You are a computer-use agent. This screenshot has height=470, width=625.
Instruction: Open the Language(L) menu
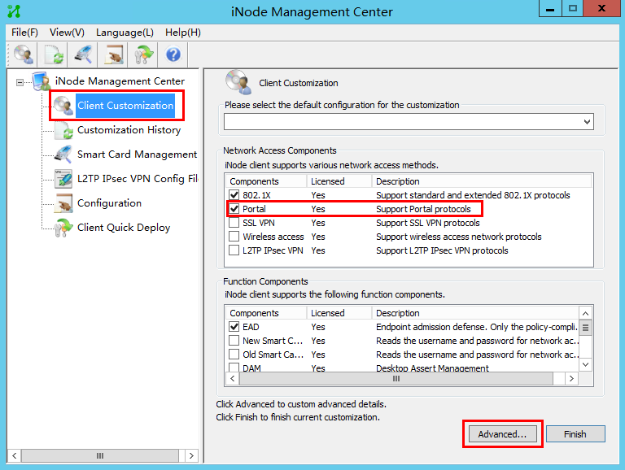125,33
